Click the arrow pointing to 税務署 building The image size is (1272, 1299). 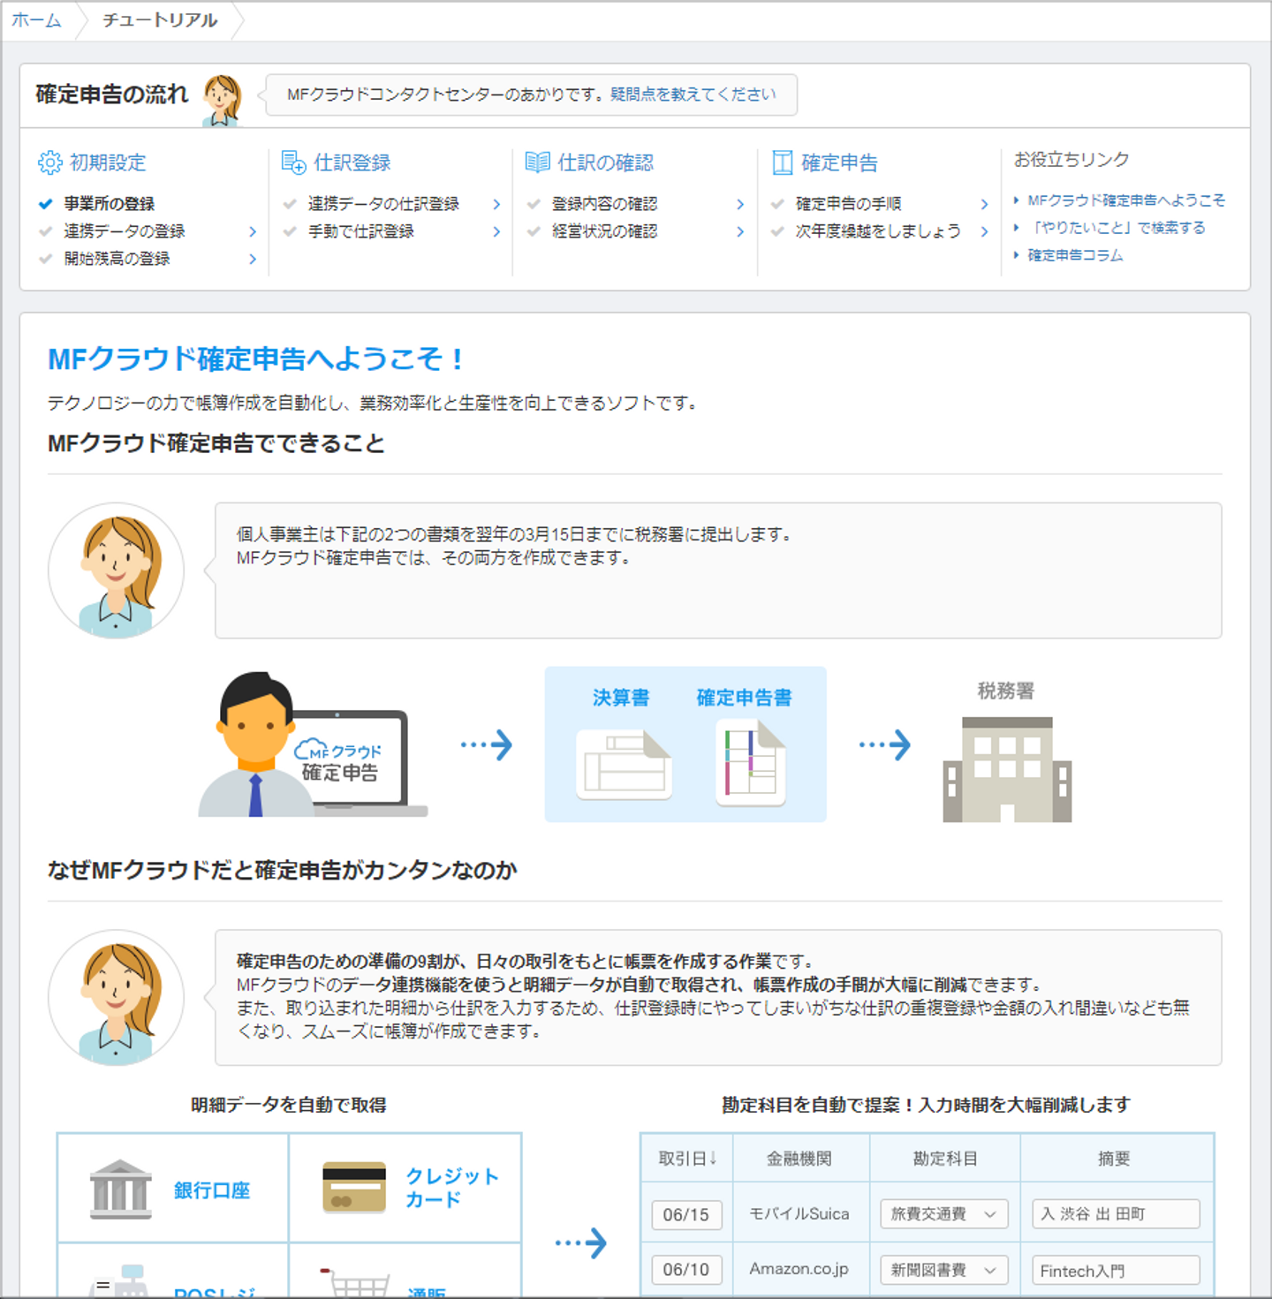tap(885, 745)
